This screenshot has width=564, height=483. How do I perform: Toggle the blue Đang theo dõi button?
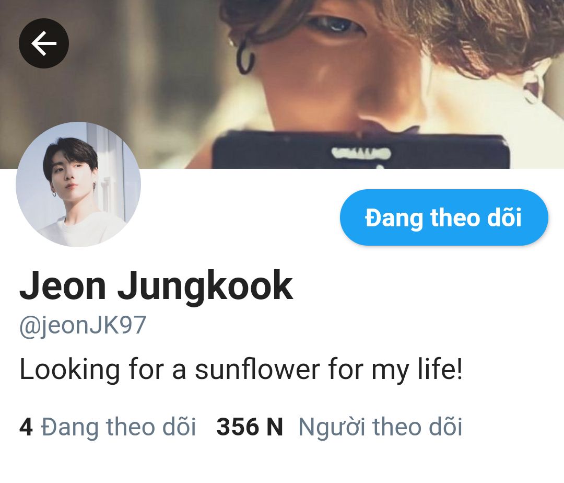click(444, 217)
